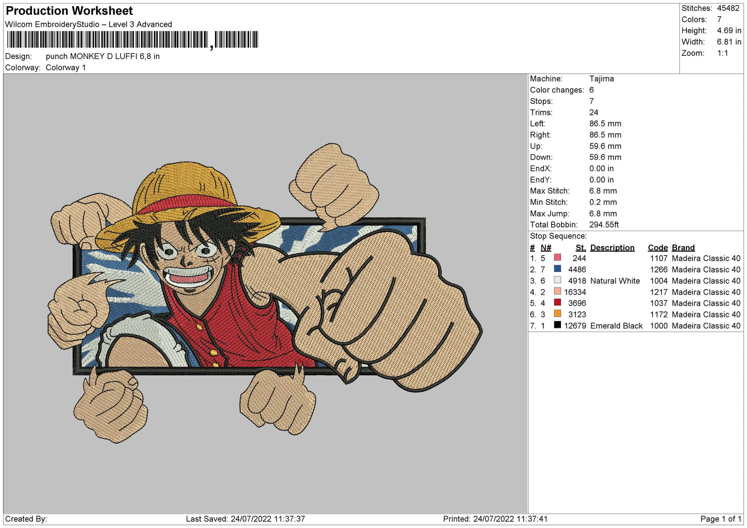Viewport: 747px width, 528px height.
Task: Click the Emerald Black color swatch
Action: [x=557, y=325]
